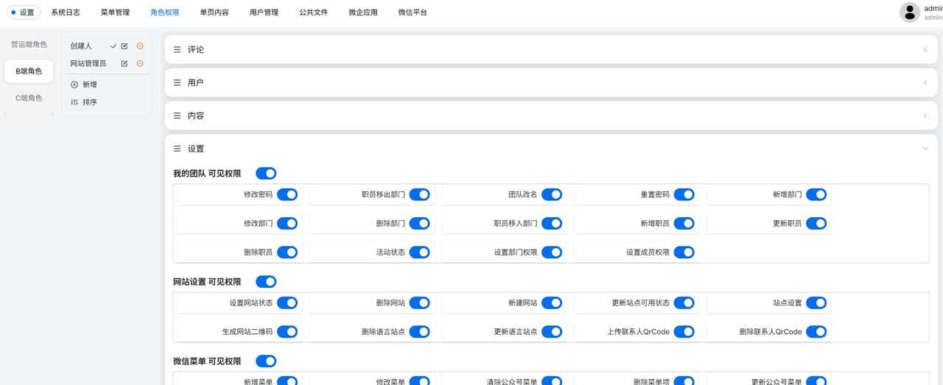Click the admin username at top right

click(x=933, y=8)
